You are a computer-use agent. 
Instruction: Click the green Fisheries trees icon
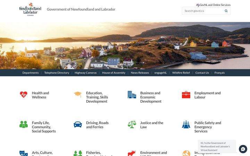click(78, 153)
